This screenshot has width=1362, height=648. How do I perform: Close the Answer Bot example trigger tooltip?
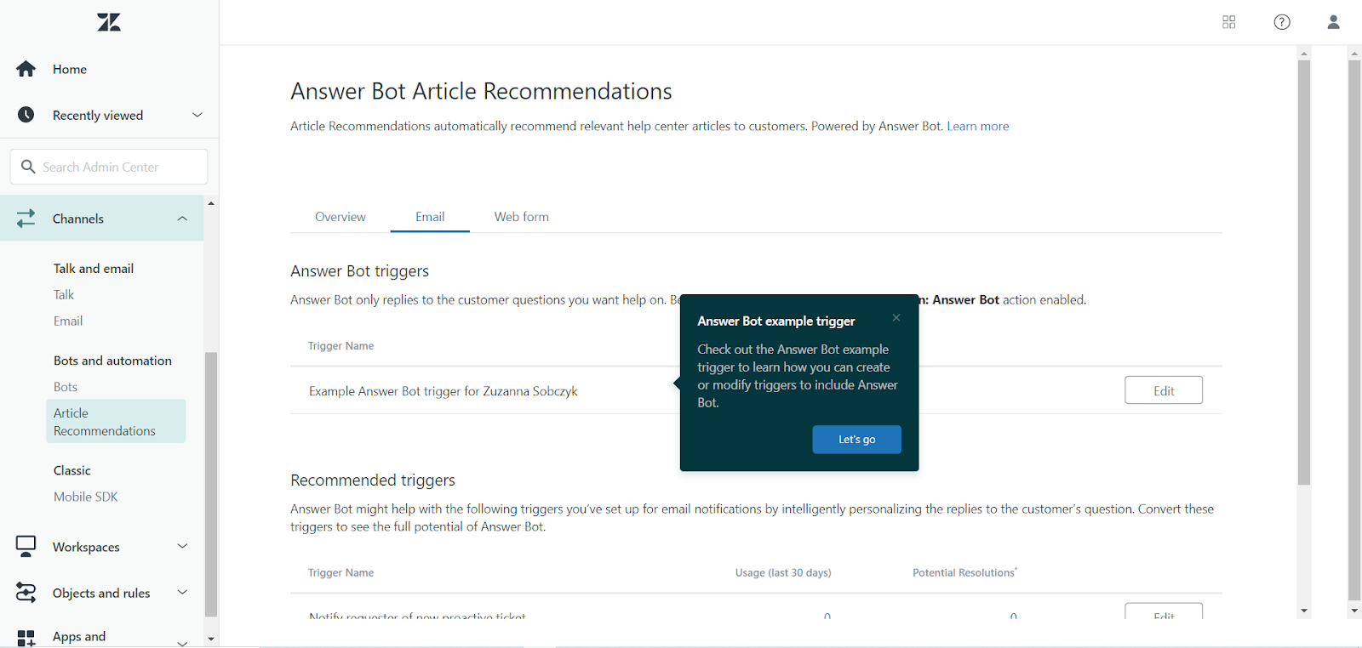pyautogui.click(x=896, y=318)
